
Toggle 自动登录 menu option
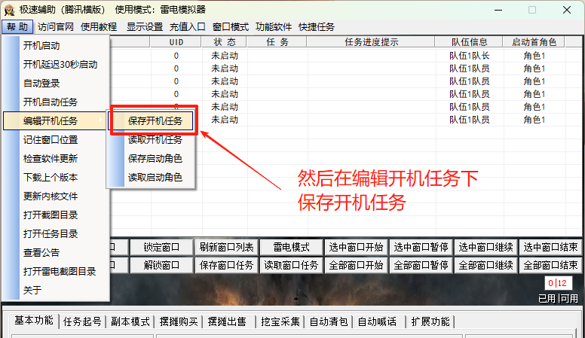point(41,84)
